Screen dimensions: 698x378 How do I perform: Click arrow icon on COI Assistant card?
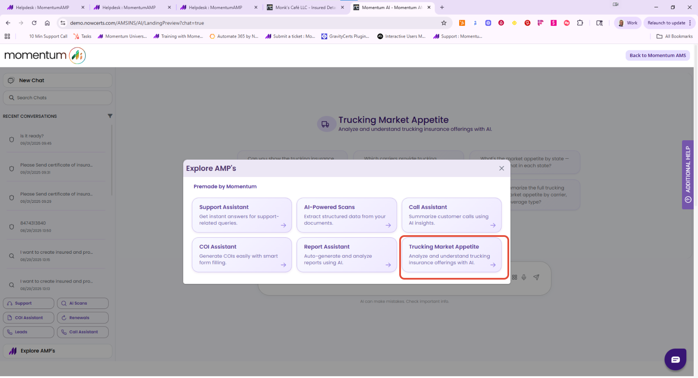(283, 265)
